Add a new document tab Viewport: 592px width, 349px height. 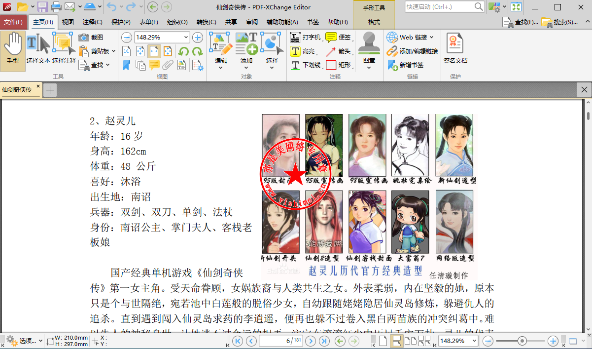click(50, 90)
